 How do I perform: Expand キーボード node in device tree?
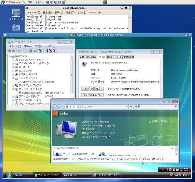(13, 67)
